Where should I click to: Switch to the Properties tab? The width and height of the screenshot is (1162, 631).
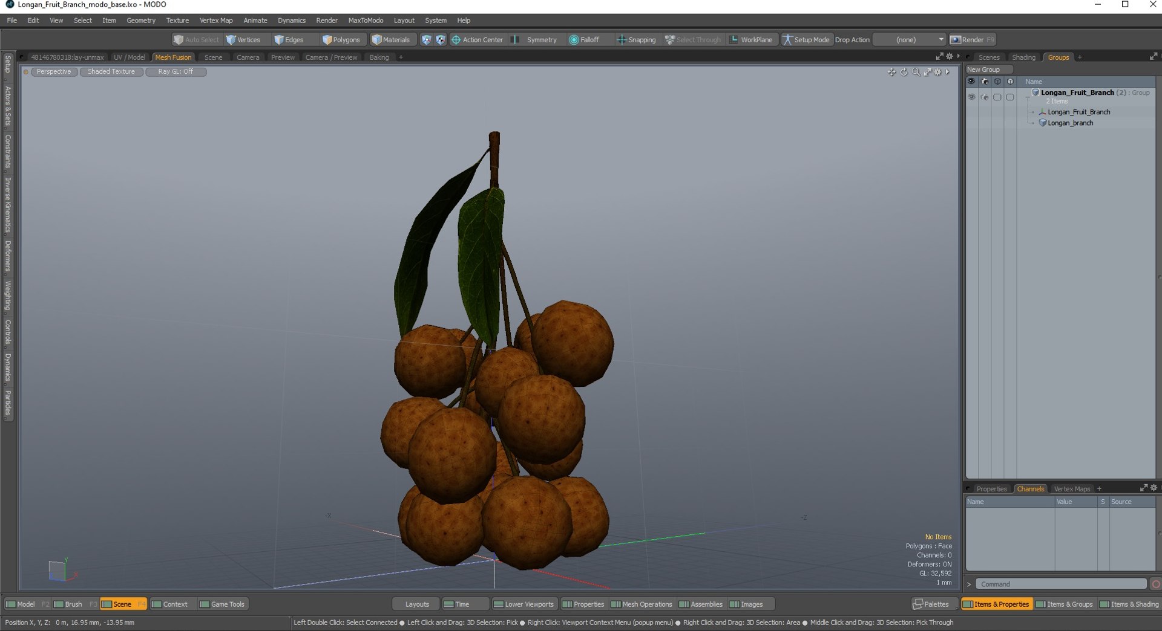tap(991, 489)
